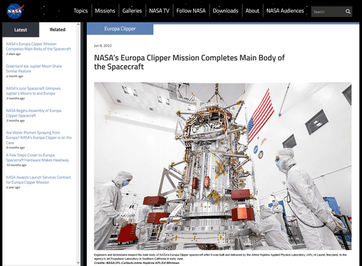Click the 'a month ago' timestamp
362x266 pixels.
tap(14, 76)
